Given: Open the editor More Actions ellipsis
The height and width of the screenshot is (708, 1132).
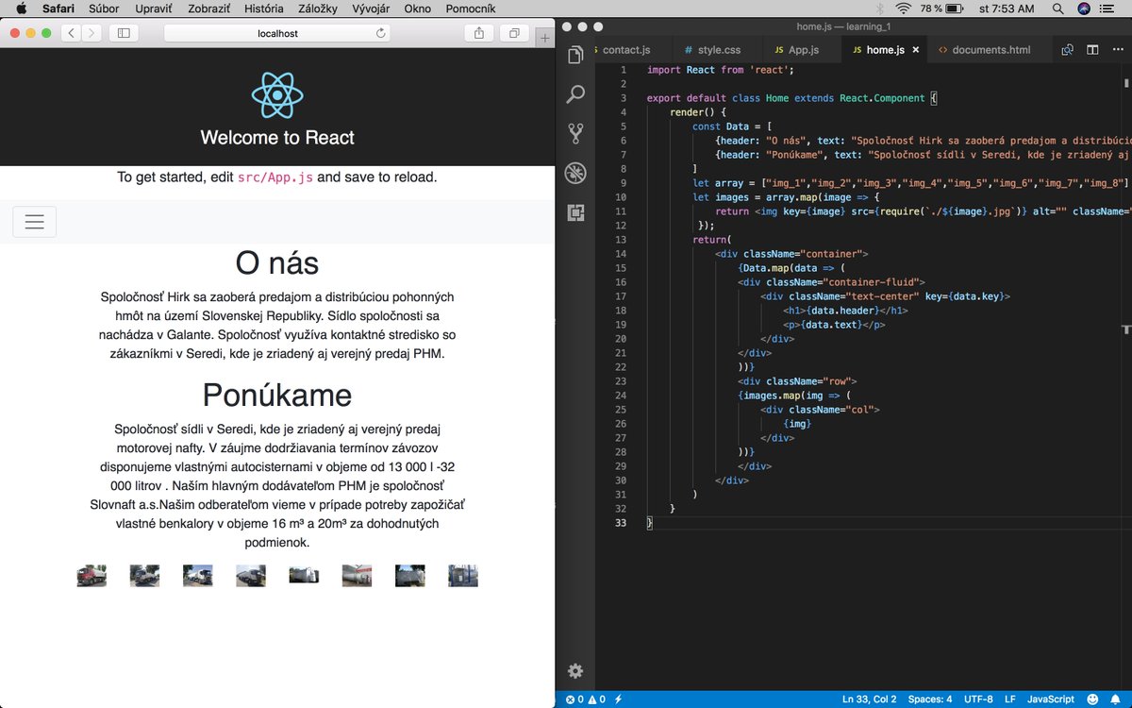Looking at the screenshot, I should point(1118,50).
